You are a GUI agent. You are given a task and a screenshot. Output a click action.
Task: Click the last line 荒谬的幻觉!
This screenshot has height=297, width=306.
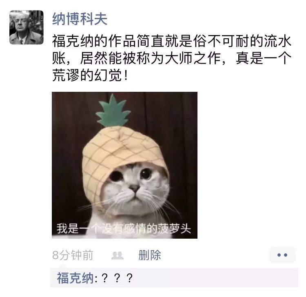pos(90,75)
